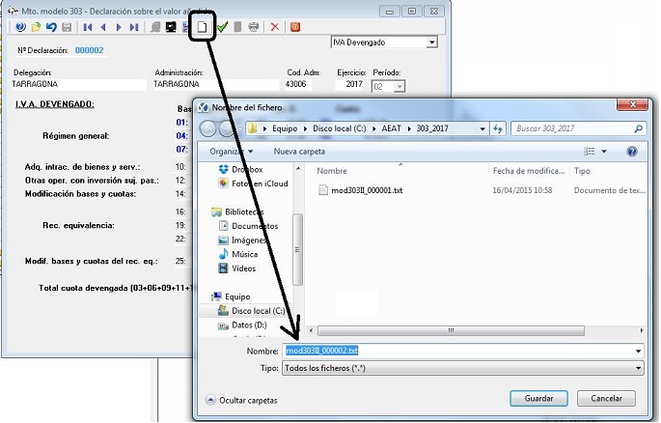Image resolution: width=661 pixels, height=423 pixels.
Task: Click the grey page icon after checkmark
Action: (x=237, y=27)
